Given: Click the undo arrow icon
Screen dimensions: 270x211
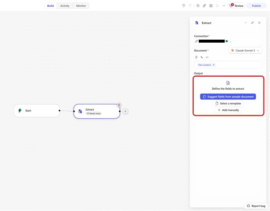Looking at the screenshot, I should [183, 6].
